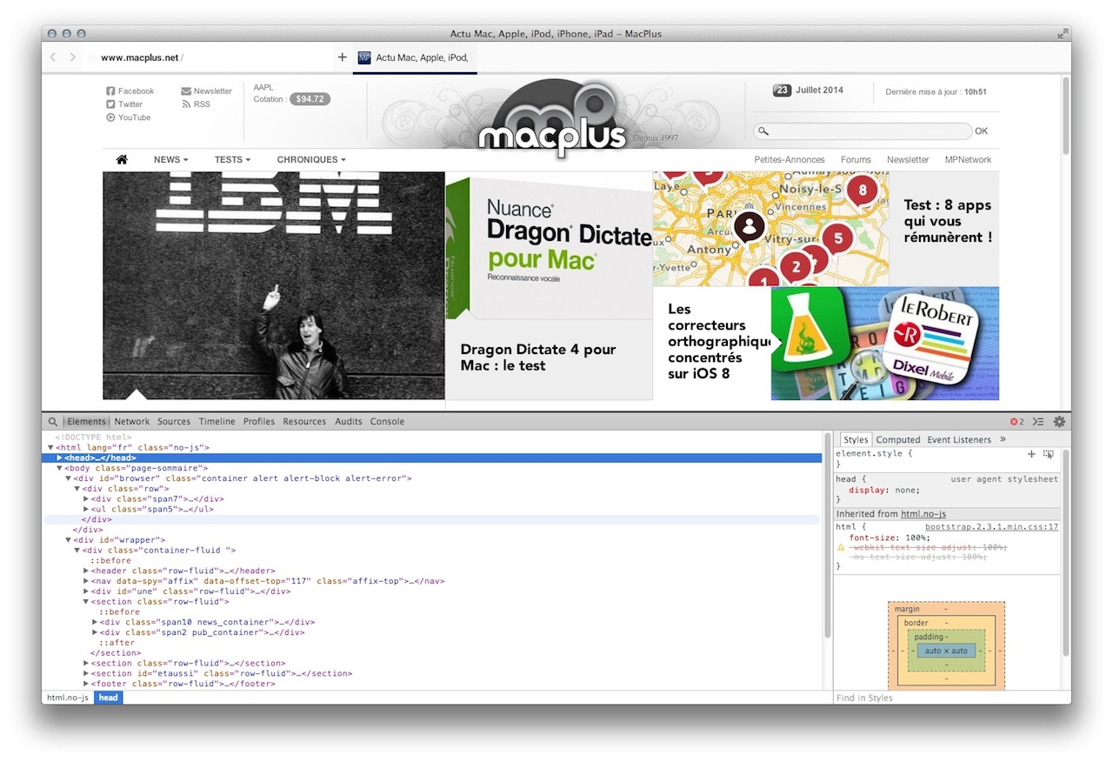Expand the div span7 node

86,499
